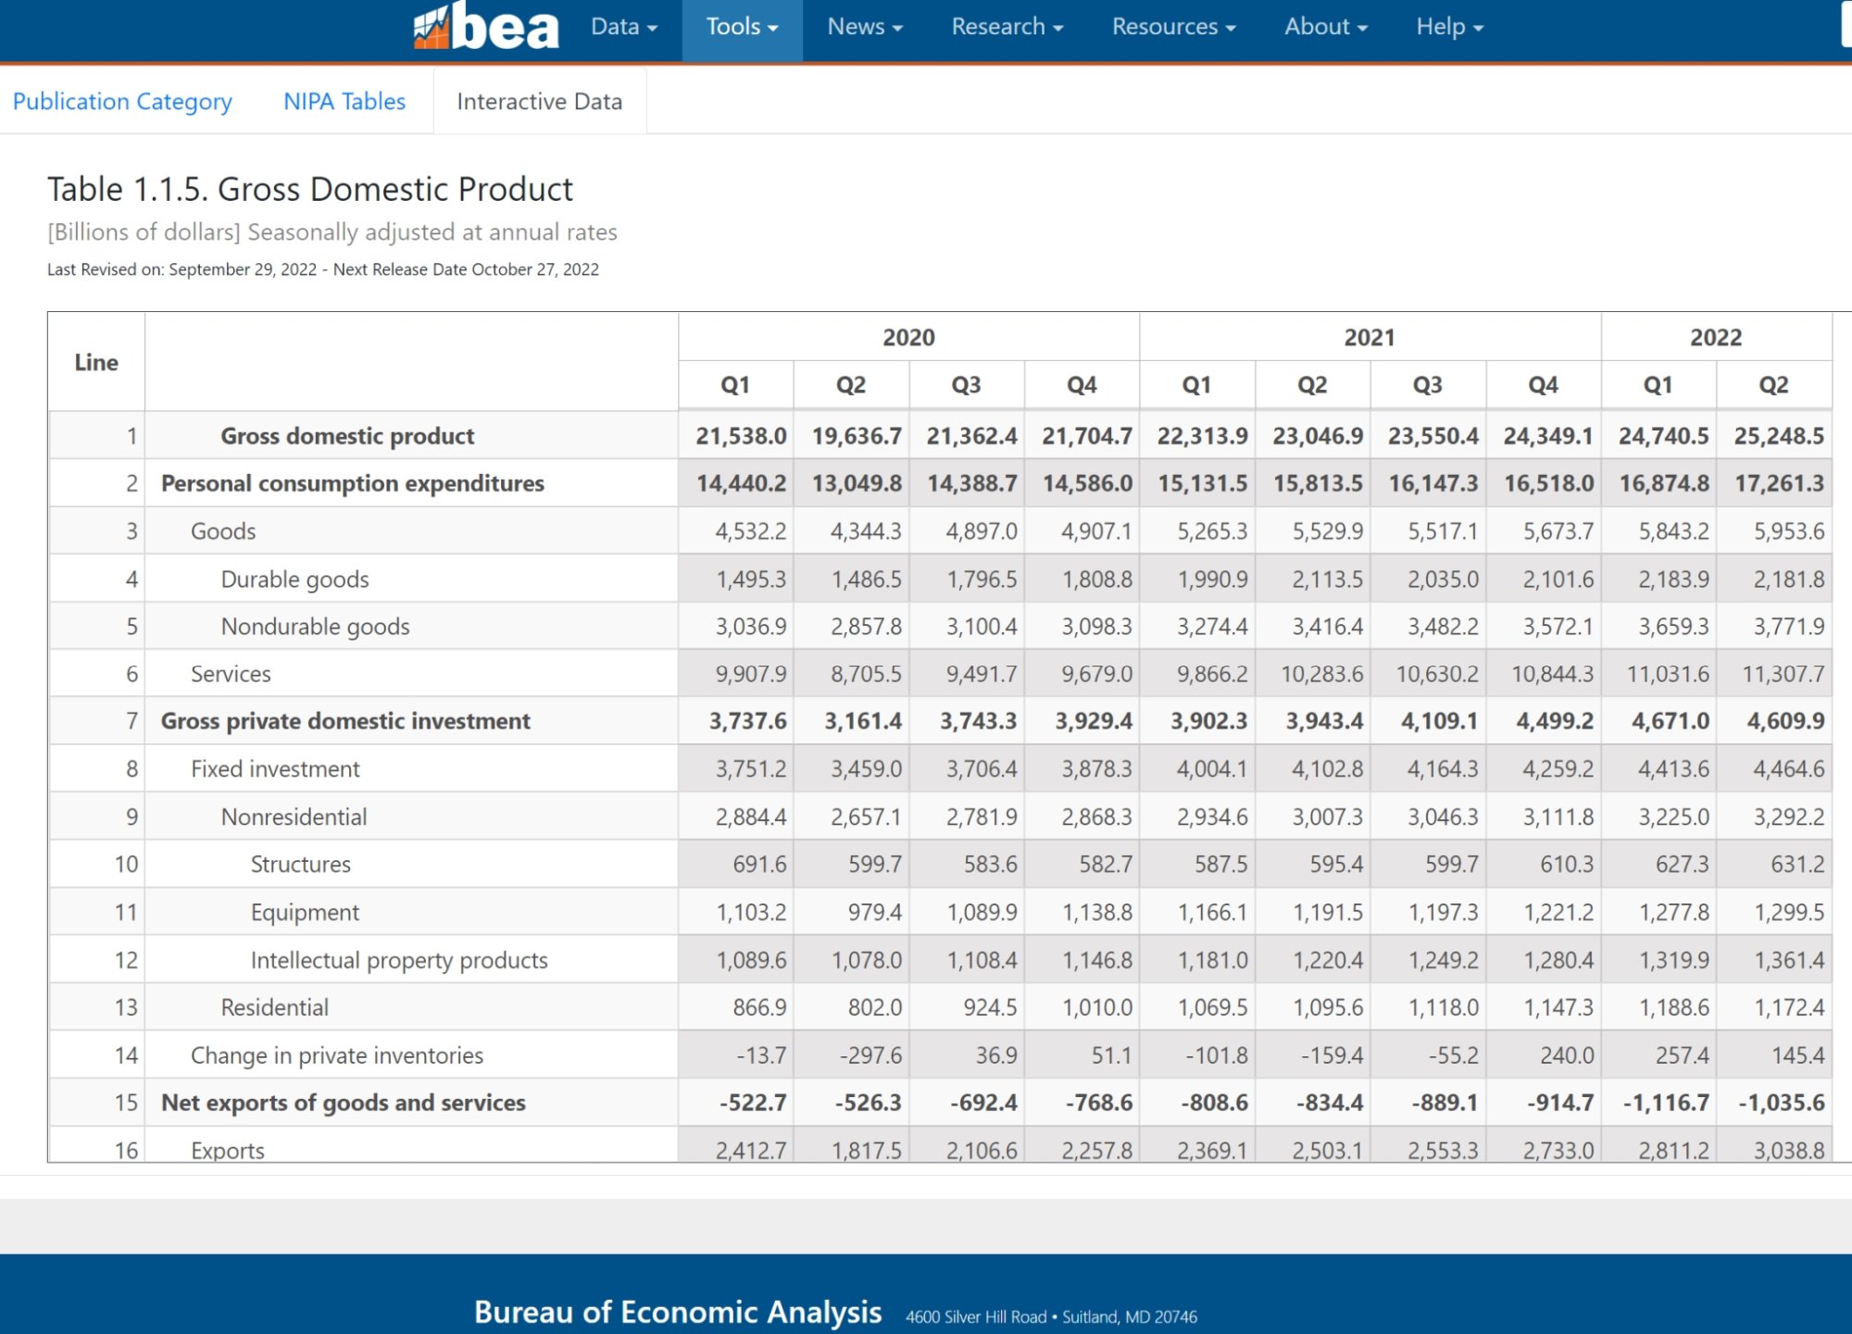This screenshot has height=1334, width=1852.
Task: Click GDP value 21,538.0
Action: coord(741,436)
